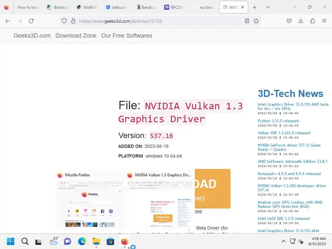
Task: Open Vulkan SDK 1.3.261.0 released link
Action: (284, 133)
